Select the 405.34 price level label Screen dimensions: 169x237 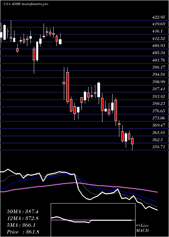158,53
